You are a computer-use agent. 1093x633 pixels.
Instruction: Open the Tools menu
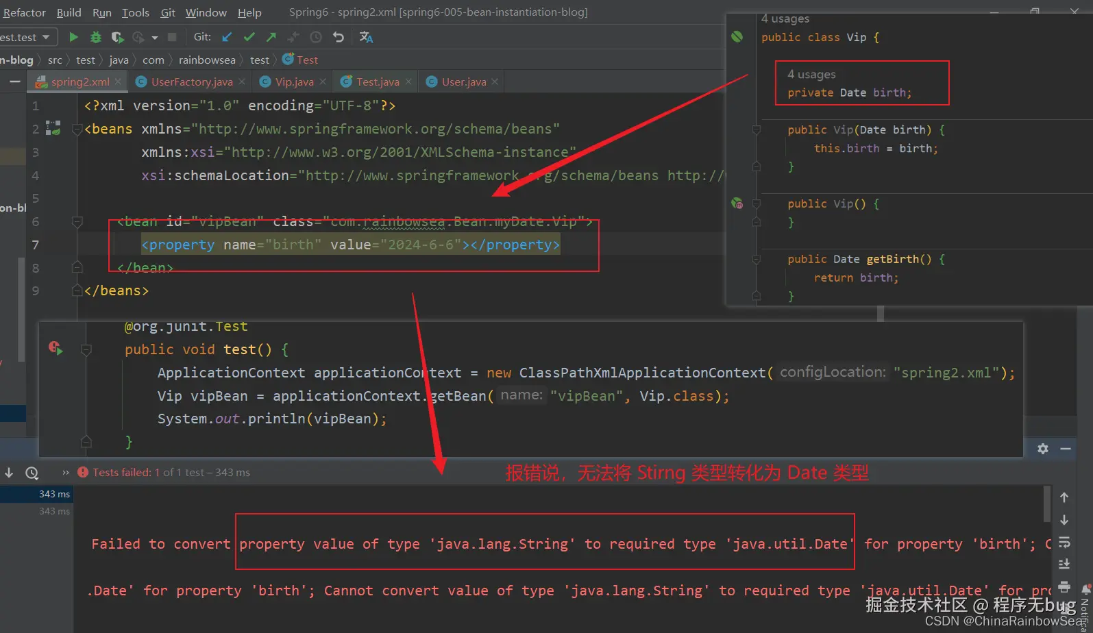pyautogui.click(x=135, y=12)
